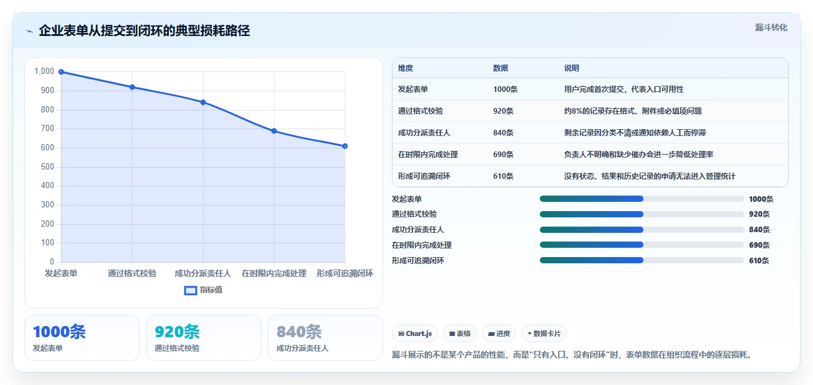Select the 数据卡片 tag chip
The width and height of the screenshot is (813, 385).
click(x=543, y=333)
